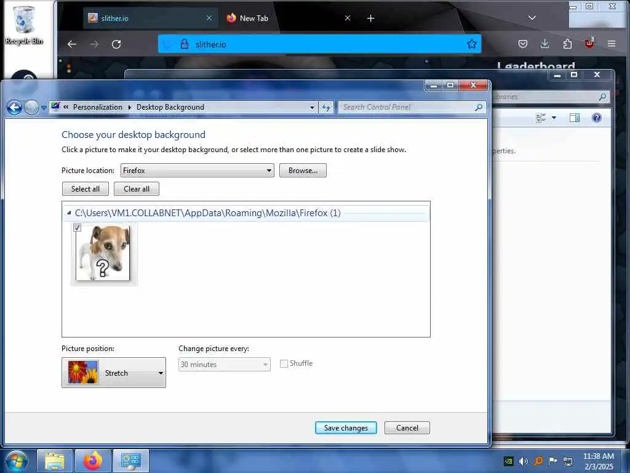Viewport: 630px width, 473px height.
Task: Open the Picture location dropdown
Action: click(197, 170)
